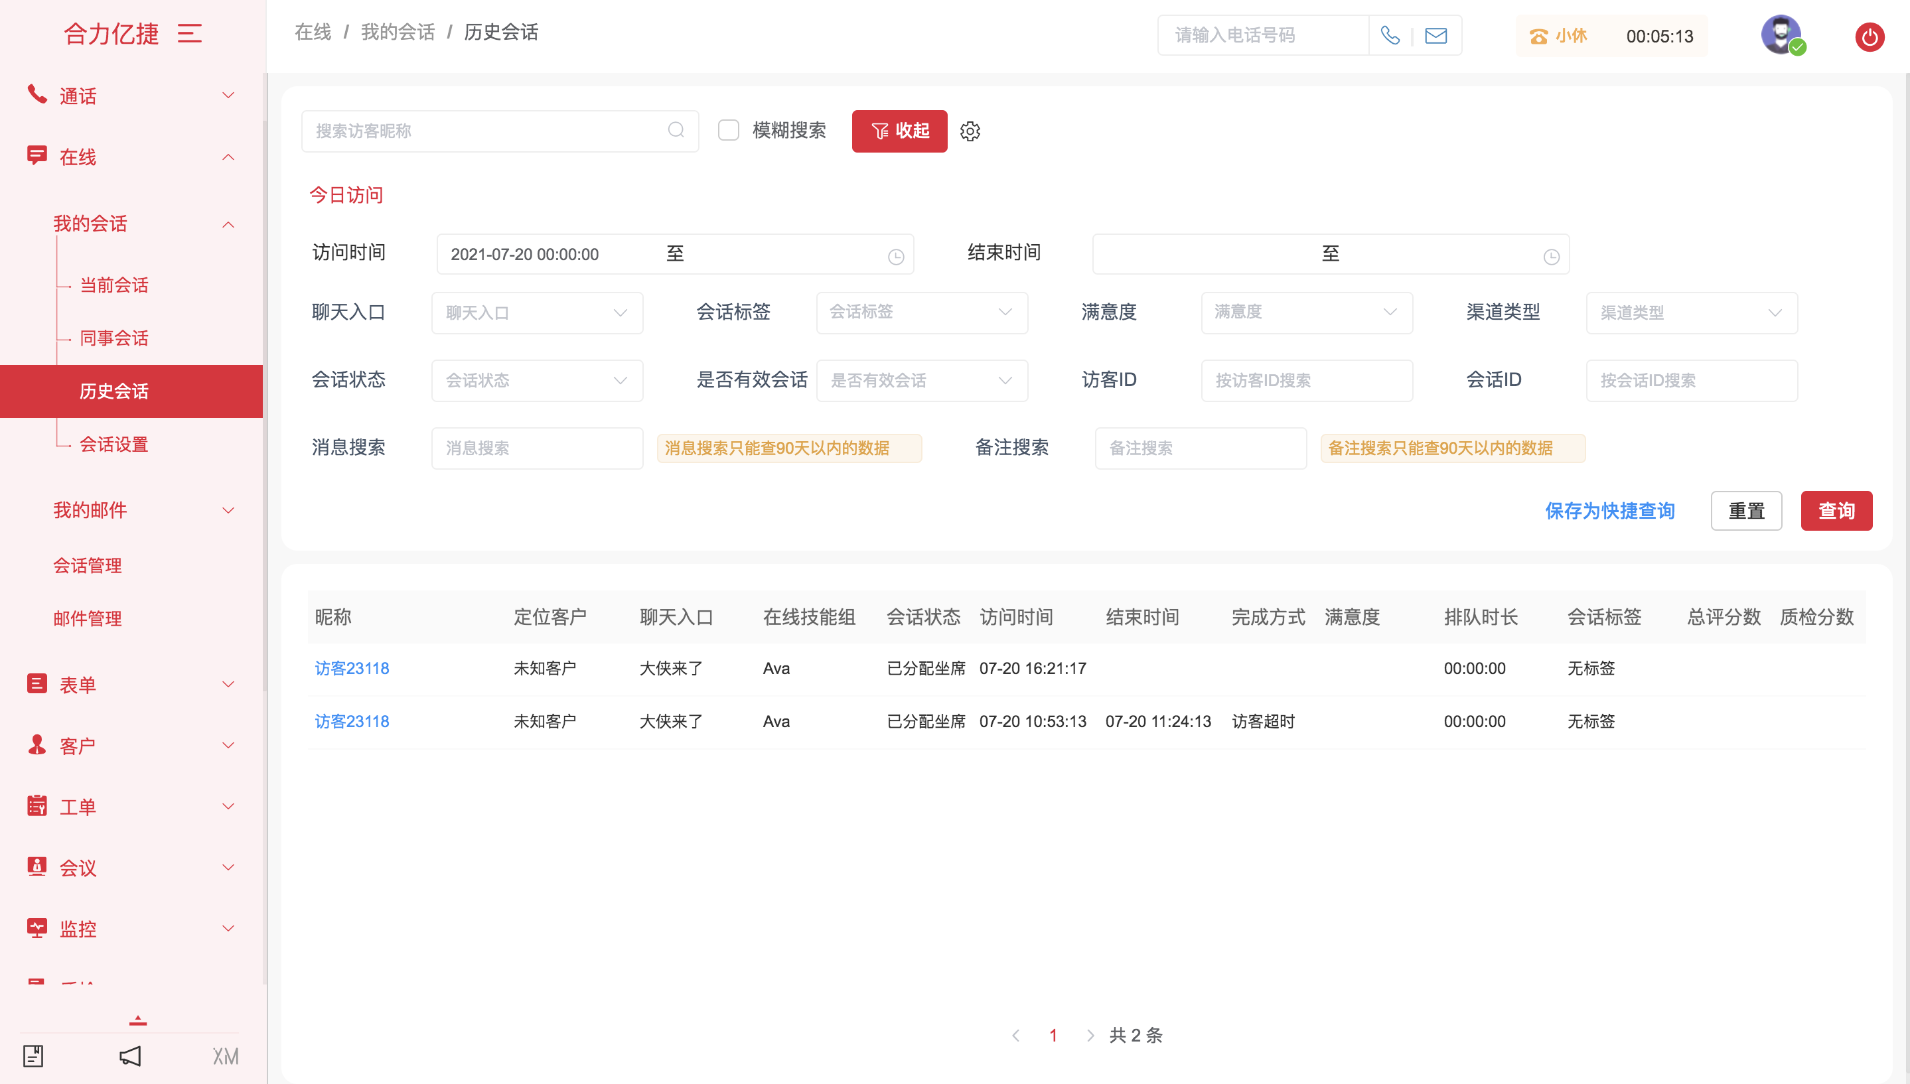Image resolution: width=1910 pixels, height=1084 pixels.
Task: Click the 保存为快捷查询 link
Action: [x=1609, y=511]
